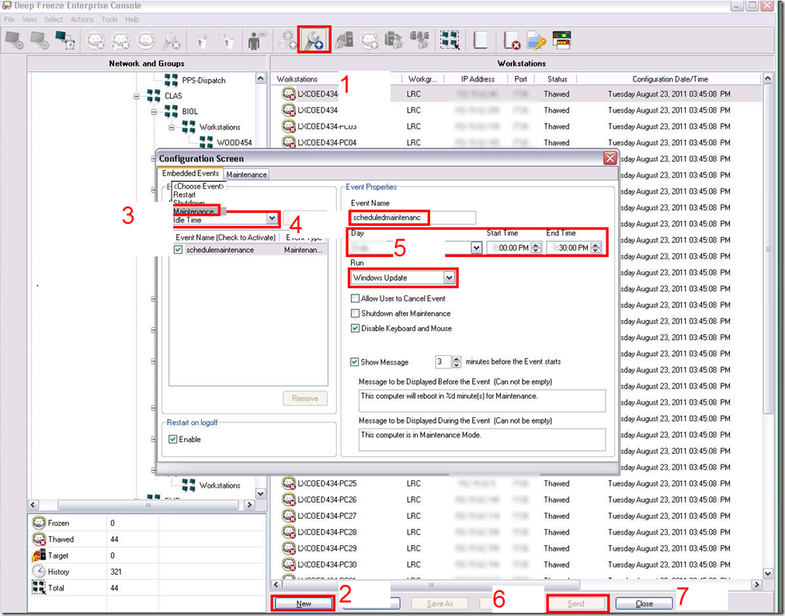Click the Frozen bear icon in status panel
The width and height of the screenshot is (785, 616).
click(39, 523)
